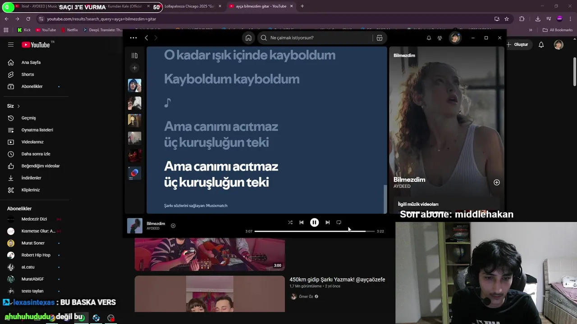The height and width of the screenshot is (324, 577).
Task: Add song to library from Now Playing panel
Action: point(496,182)
